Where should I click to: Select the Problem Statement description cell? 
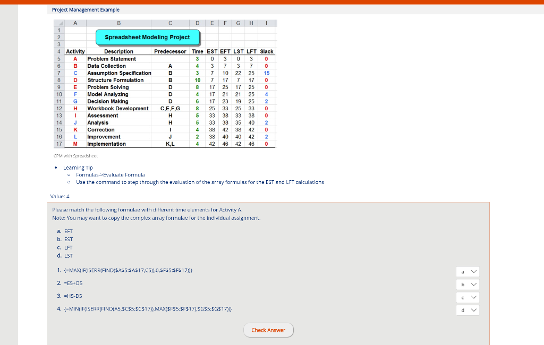point(118,59)
